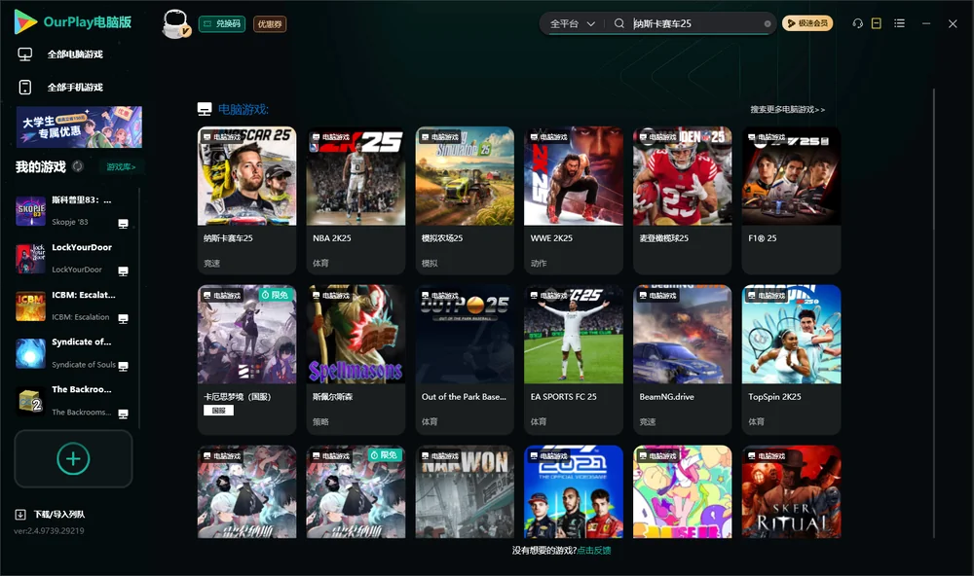This screenshot has height=576, width=974.
Task: Select ICBM: Escalation in my games list
Action: pyautogui.click(x=73, y=306)
